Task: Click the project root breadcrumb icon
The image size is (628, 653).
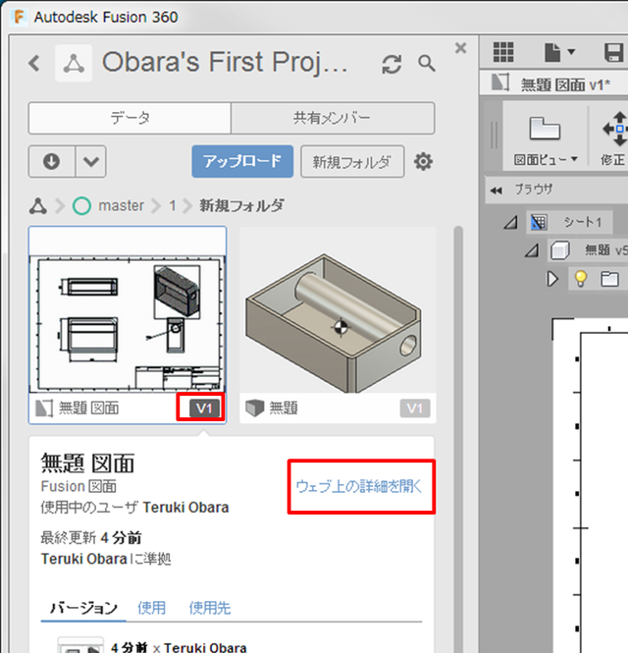Action: [x=38, y=206]
